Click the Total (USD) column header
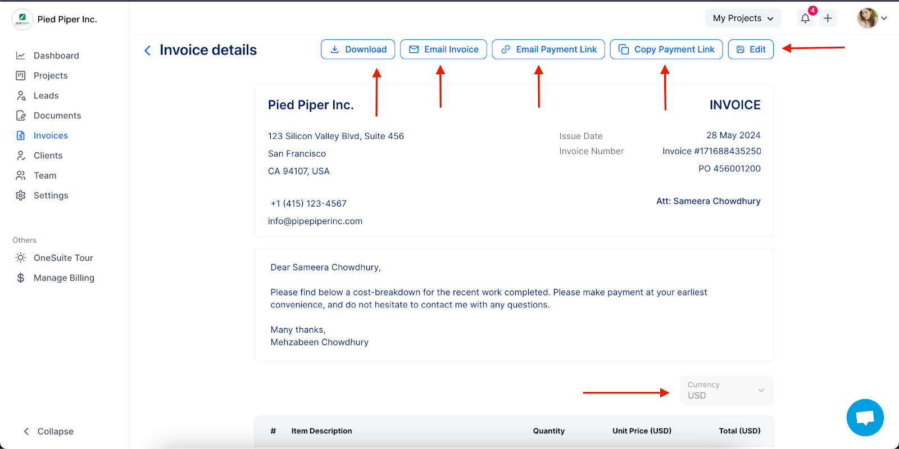899x449 pixels. tap(739, 431)
